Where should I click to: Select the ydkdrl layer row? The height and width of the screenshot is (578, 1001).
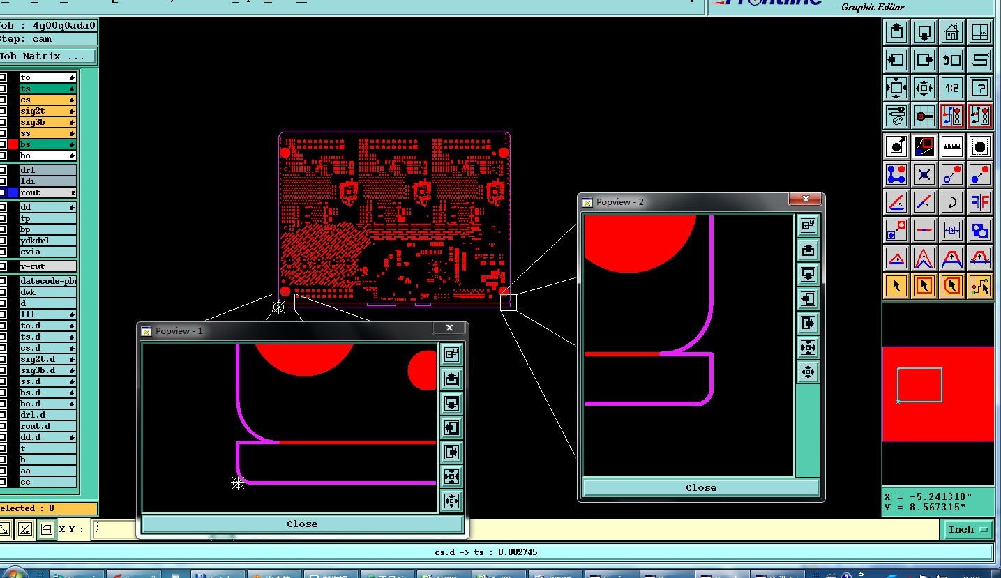coord(47,241)
